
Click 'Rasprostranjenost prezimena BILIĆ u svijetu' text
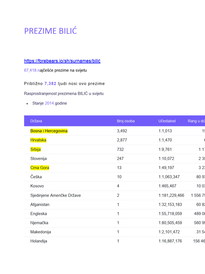(x=64, y=93)
